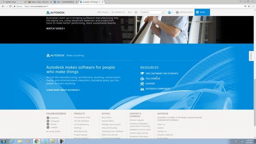
Task: Open Software installation, registration & licensing link
Action: click(x=140, y=125)
